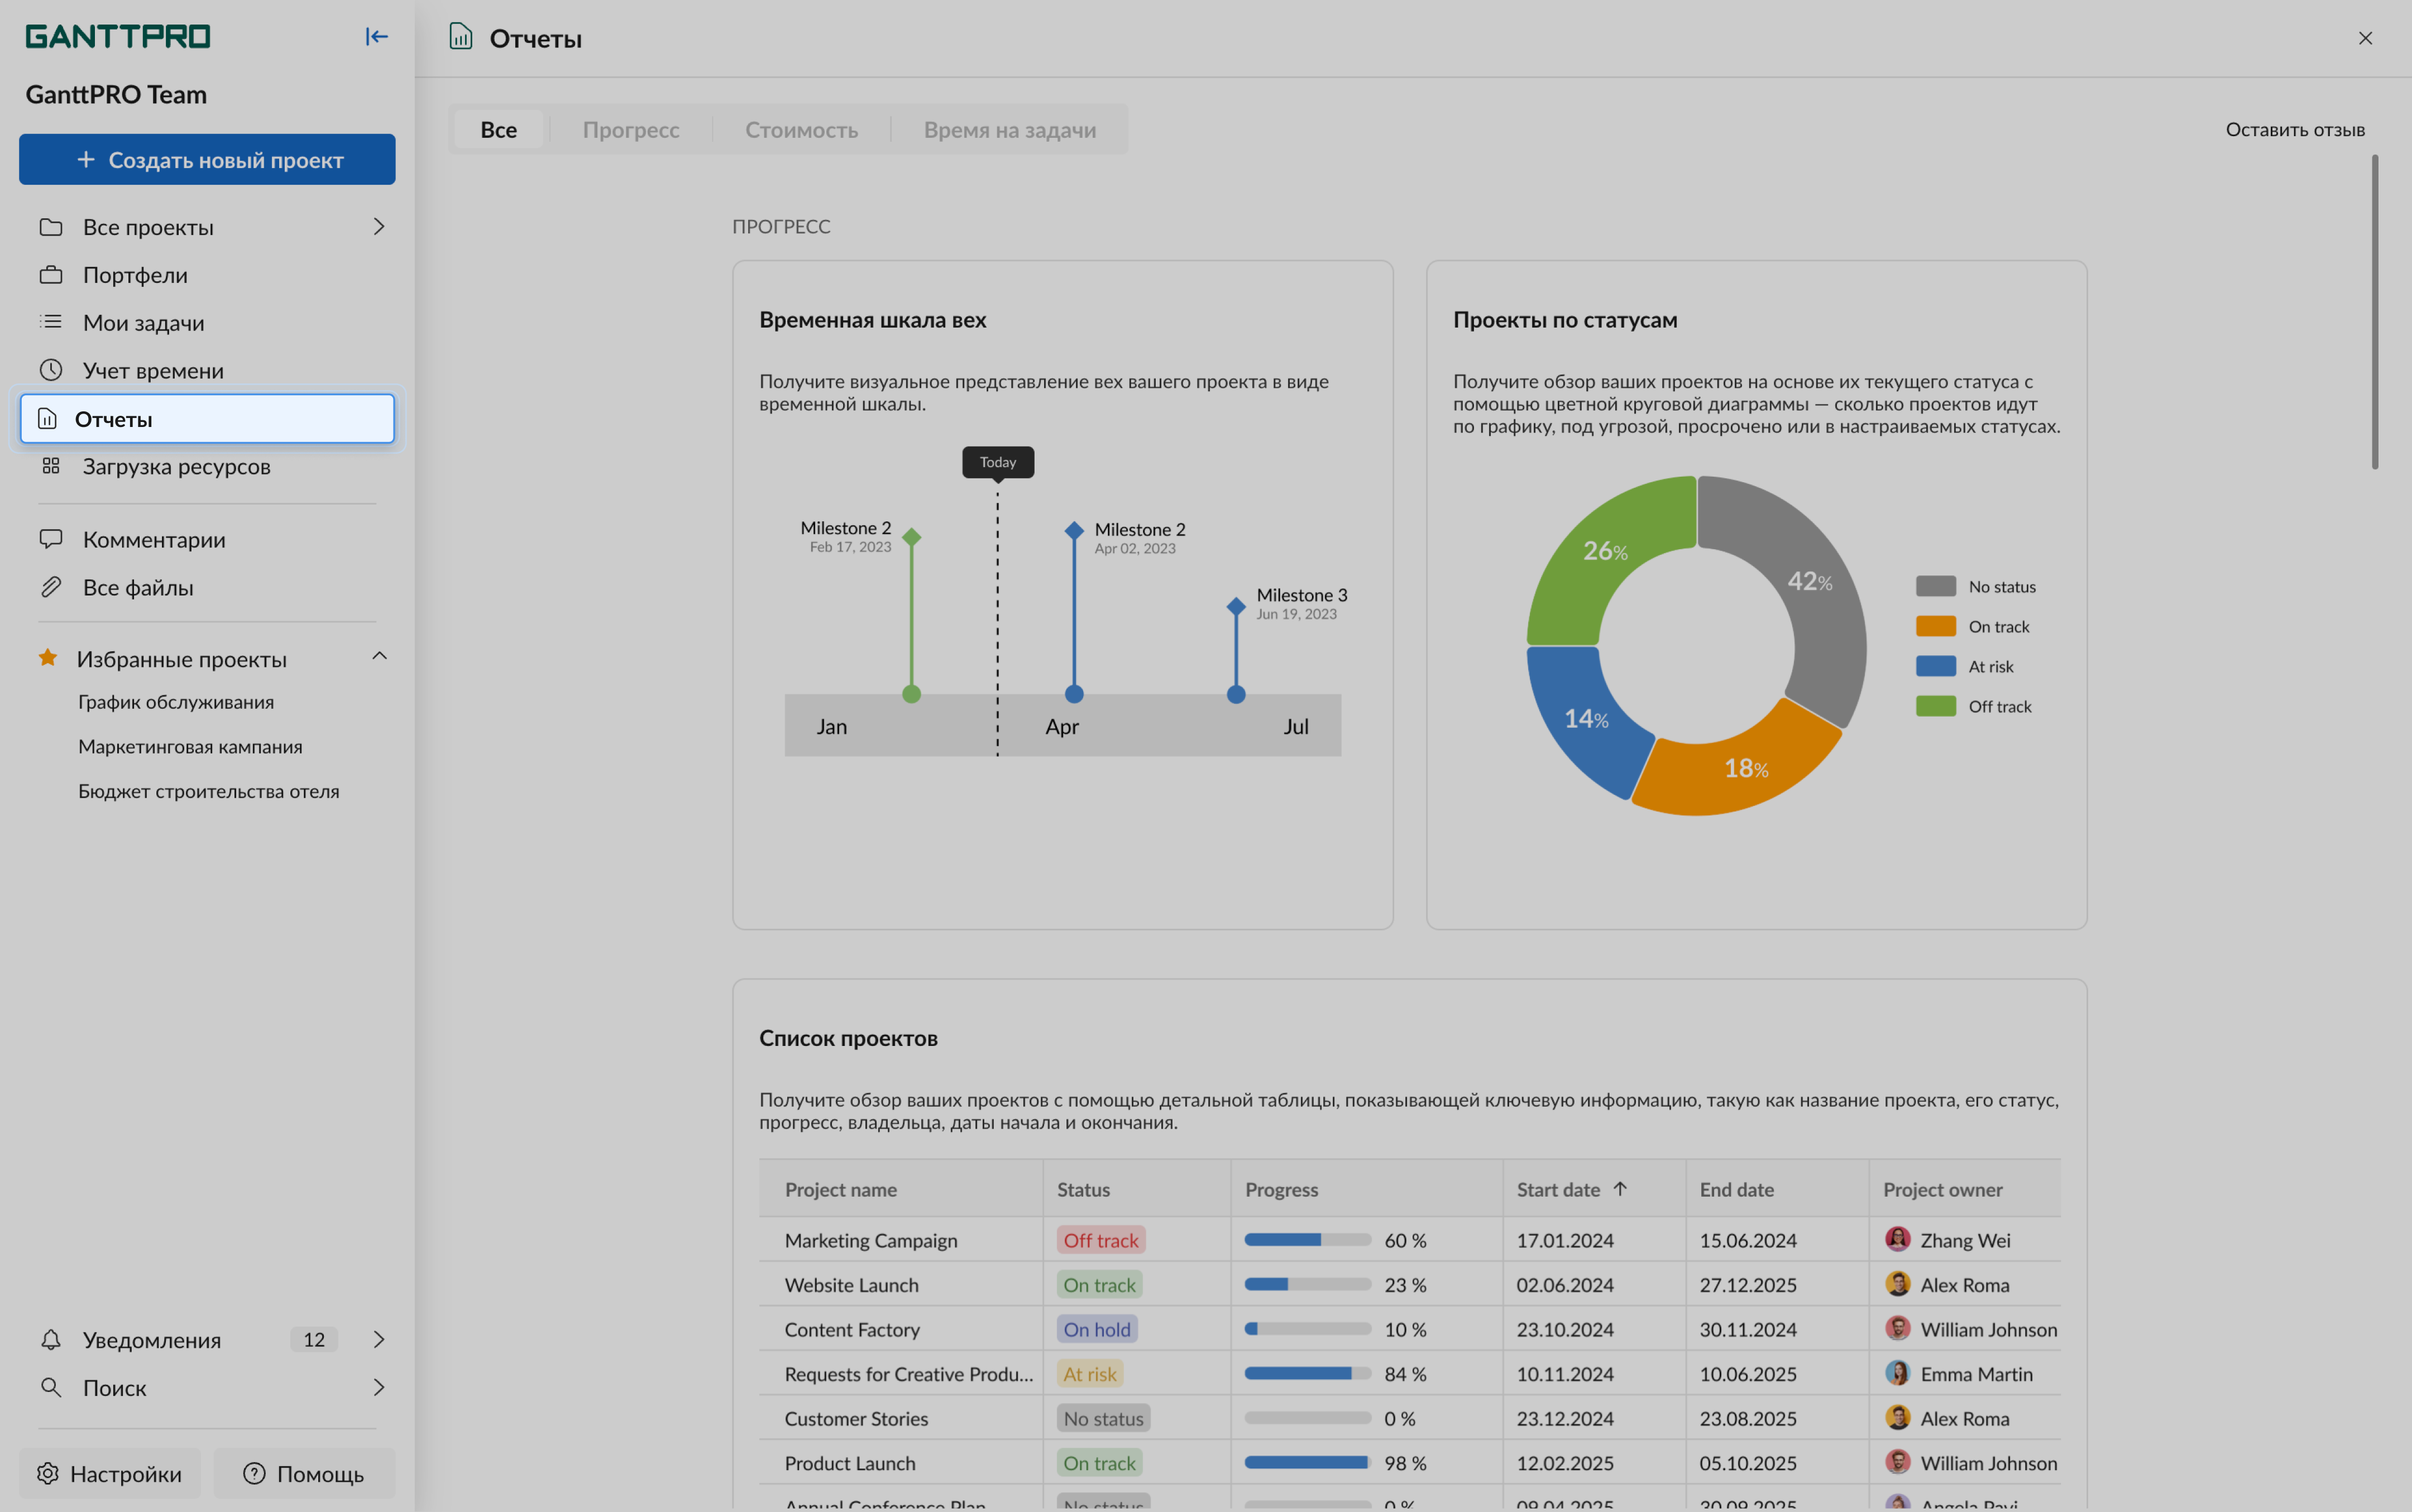2412x1512 pixels.
Task: Collapse the sidebar with arrow icon
Action: pyautogui.click(x=376, y=37)
